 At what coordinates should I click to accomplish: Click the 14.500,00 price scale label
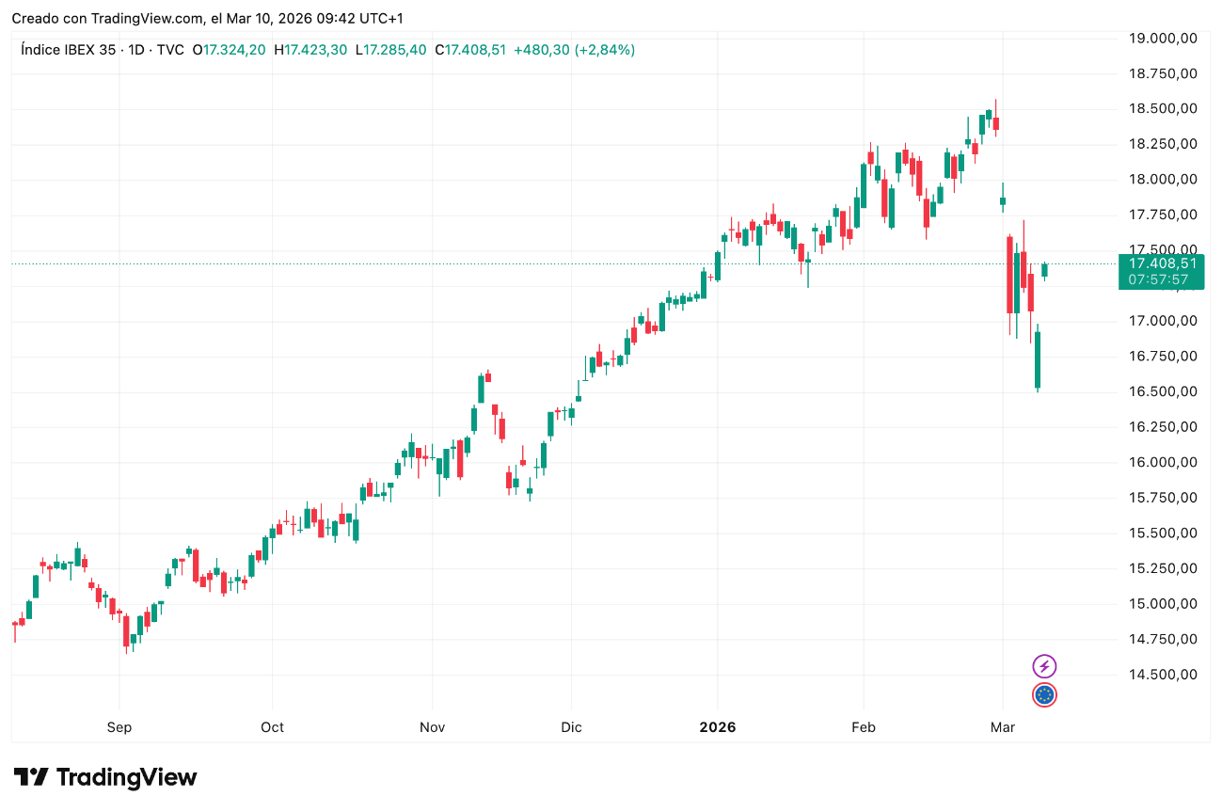click(x=1163, y=675)
